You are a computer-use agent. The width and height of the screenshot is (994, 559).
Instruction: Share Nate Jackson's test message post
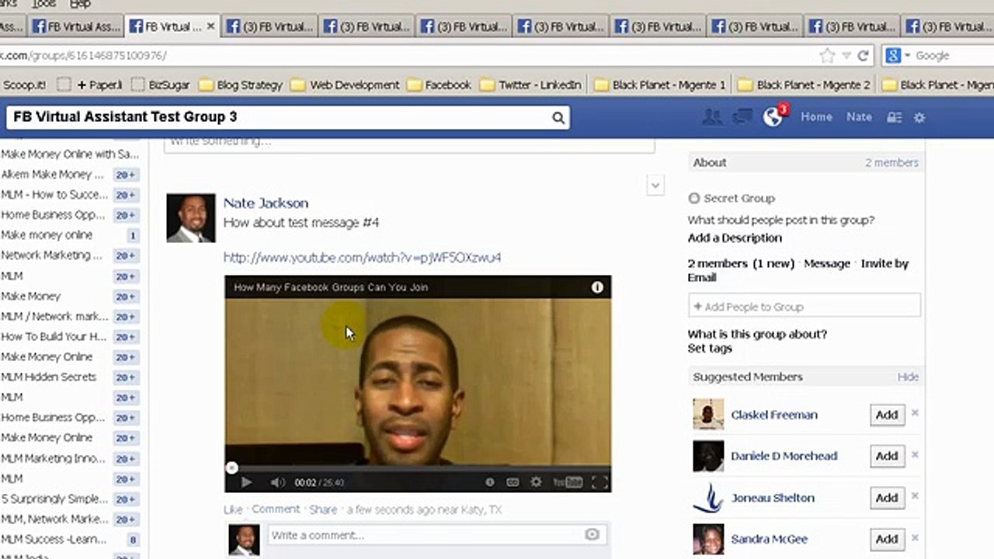pyautogui.click(x=323, y=510)
